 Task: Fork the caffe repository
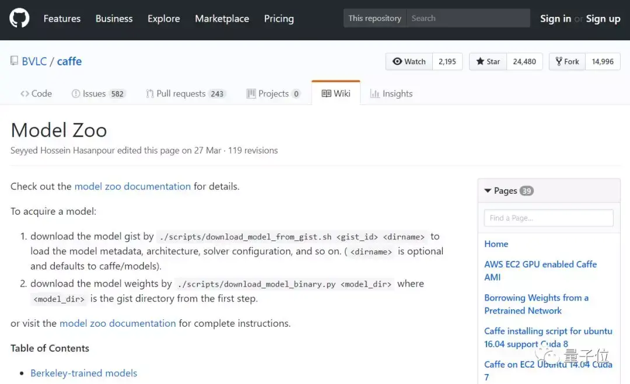tap(567, 62)
